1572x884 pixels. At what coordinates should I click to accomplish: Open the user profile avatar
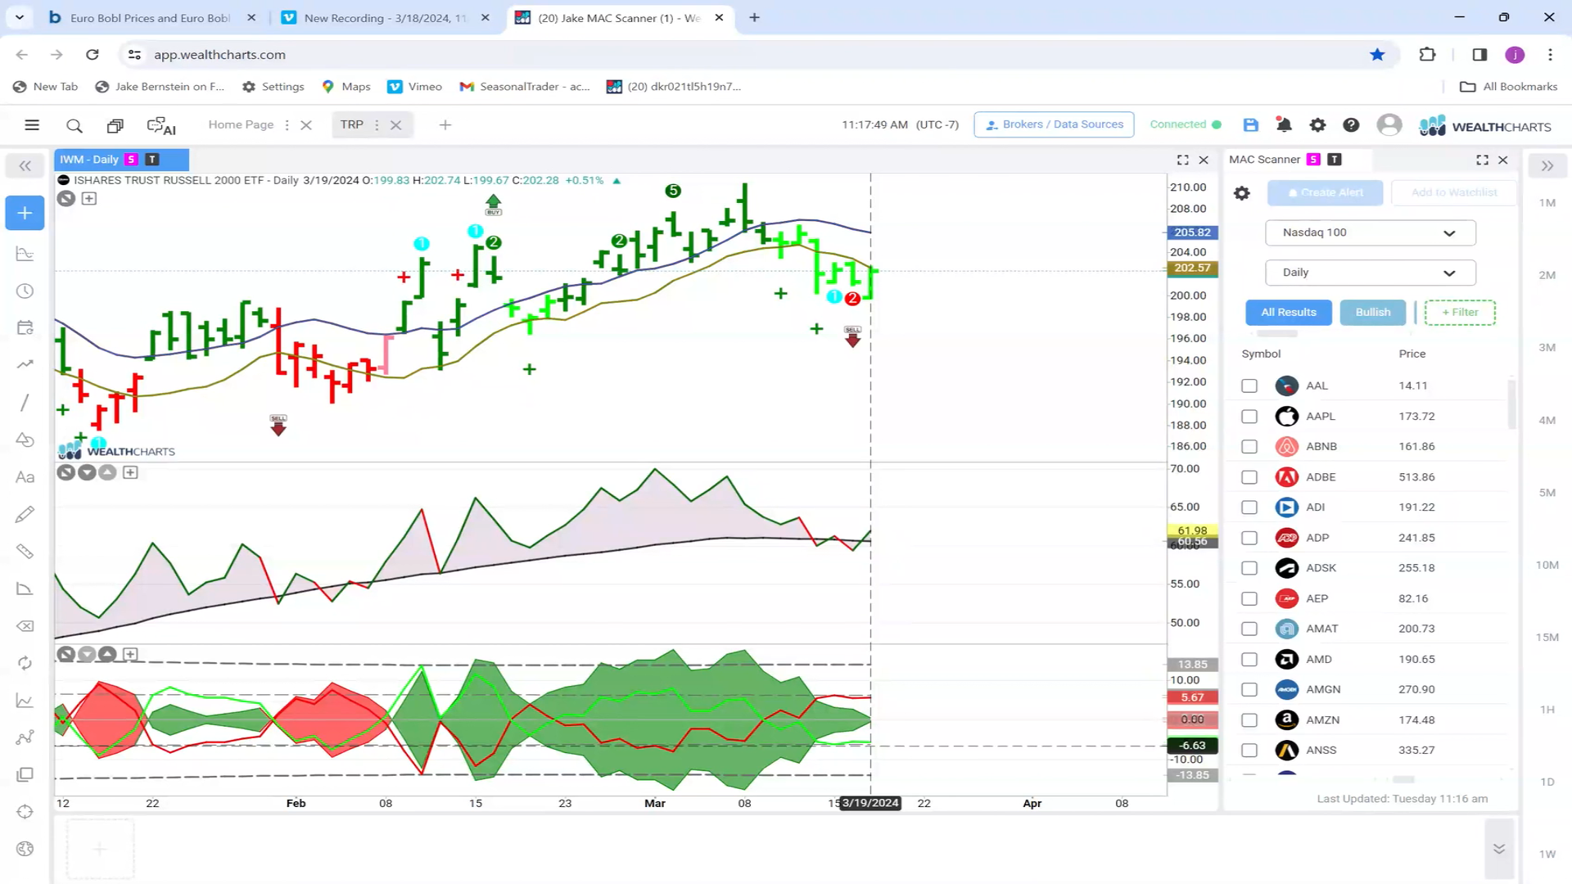pos(1389,125)
